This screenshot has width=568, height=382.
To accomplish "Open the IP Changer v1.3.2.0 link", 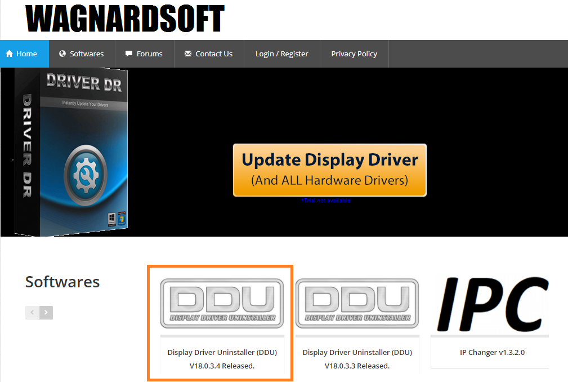I will pos(493,352).
